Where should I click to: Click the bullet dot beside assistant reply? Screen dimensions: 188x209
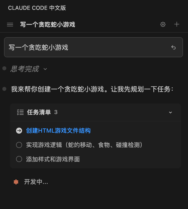[4, 89]
